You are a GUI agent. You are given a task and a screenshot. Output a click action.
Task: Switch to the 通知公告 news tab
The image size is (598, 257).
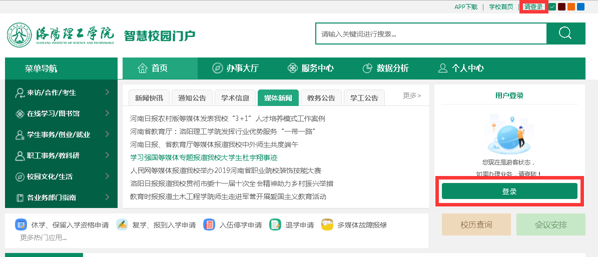[x=192, y=98]
